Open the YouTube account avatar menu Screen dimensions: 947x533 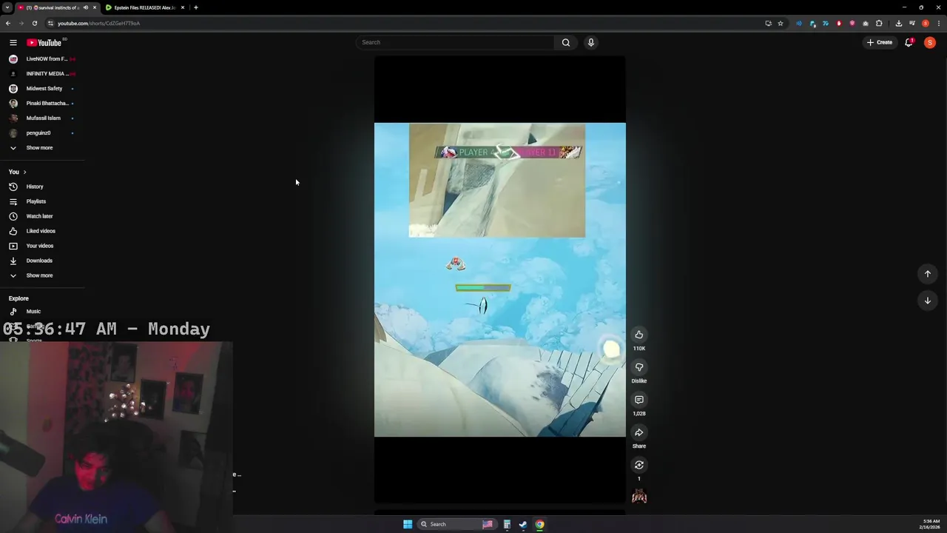(x=930, y=42)
